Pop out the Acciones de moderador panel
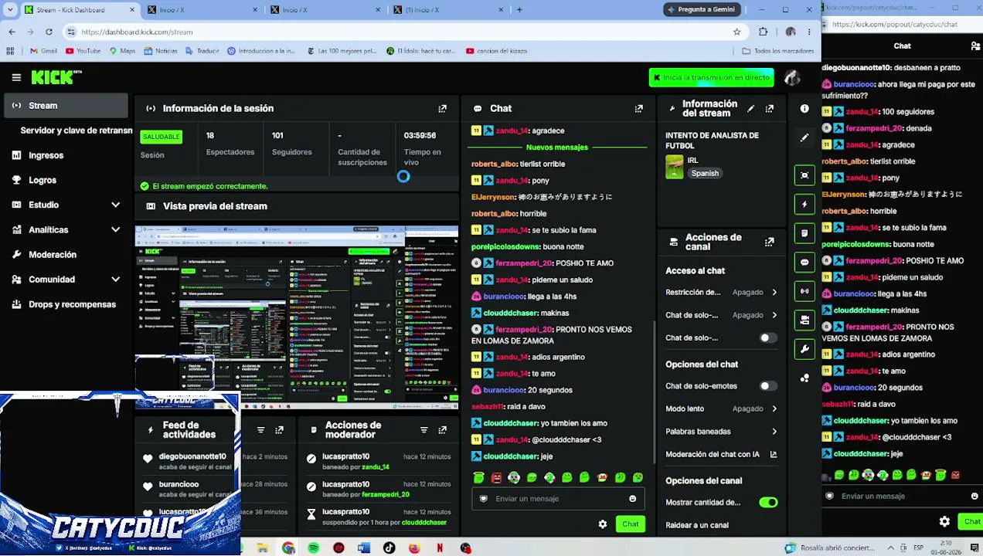983x556 pixels. click(x=442, y=430)
